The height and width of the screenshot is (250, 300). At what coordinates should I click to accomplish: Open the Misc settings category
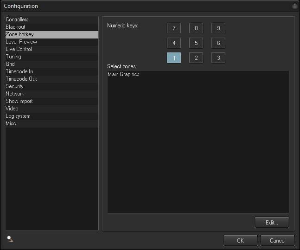click(x=11, y=123)
